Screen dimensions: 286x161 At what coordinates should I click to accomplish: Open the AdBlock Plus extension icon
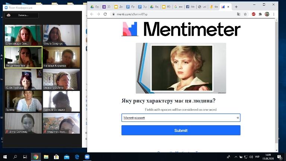click(254, 14)
